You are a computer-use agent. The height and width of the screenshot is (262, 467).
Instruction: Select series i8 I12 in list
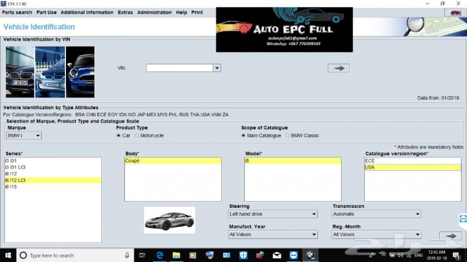point(53,174)
